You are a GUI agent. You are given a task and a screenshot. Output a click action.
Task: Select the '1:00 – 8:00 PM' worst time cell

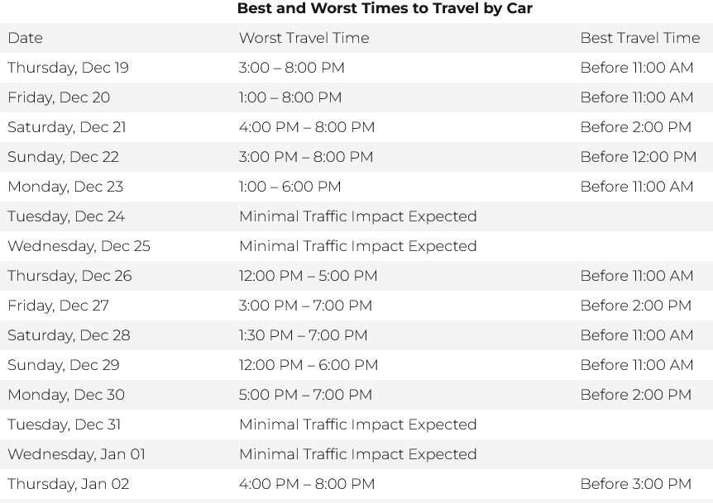[x=290, y=97]
